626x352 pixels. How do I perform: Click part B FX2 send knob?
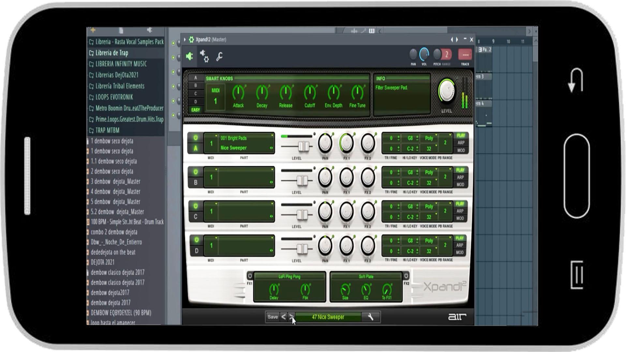[x=368, y=177]
